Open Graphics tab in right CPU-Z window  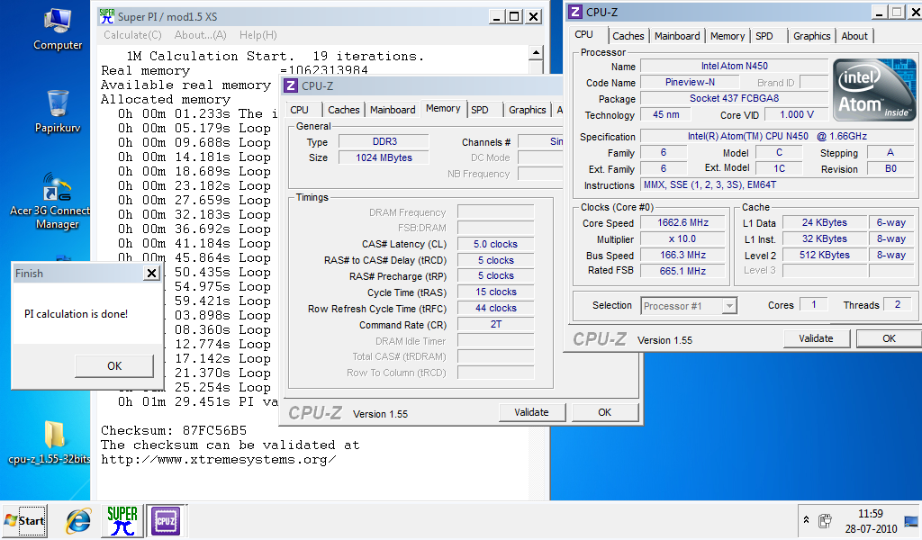click(812, 36)
